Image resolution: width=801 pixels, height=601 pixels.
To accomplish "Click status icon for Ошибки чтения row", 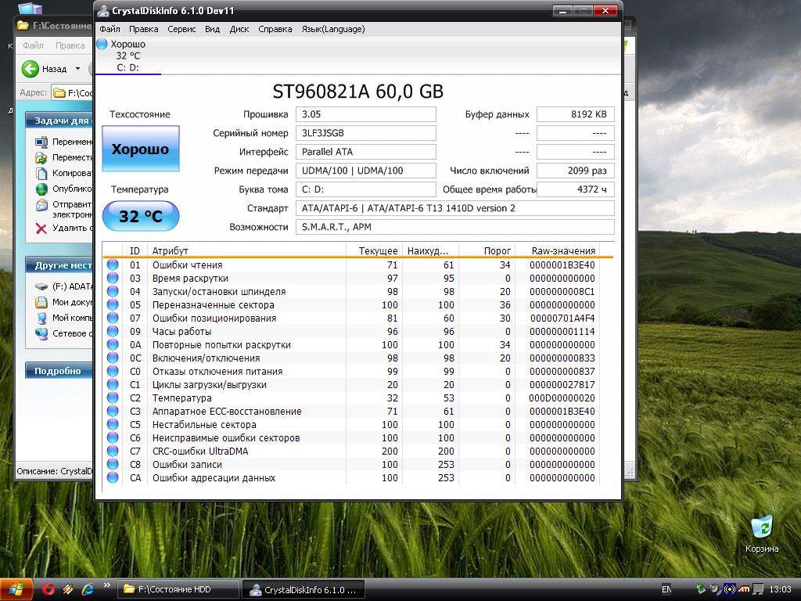I will point(113,265).
